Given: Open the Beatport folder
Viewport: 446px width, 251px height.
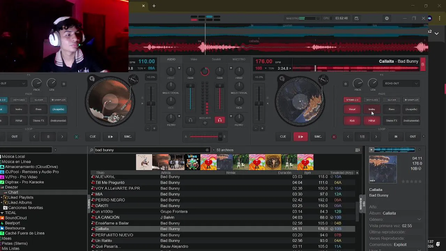Looking at the screenshot, I should [13, 223].
